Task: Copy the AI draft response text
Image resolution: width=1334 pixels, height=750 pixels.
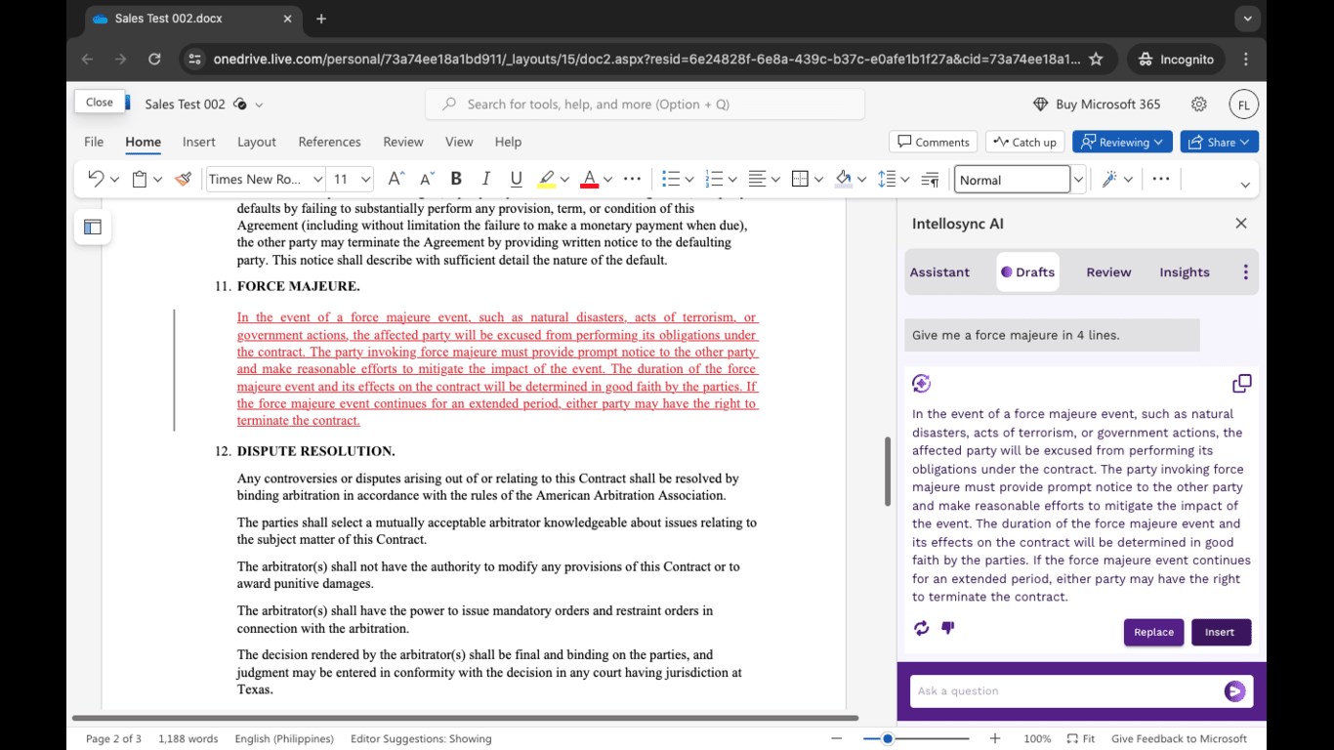Action: pos(1241,383)
